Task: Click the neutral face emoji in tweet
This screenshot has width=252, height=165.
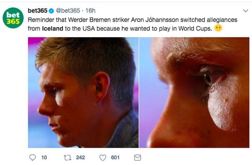Action: 218,27
